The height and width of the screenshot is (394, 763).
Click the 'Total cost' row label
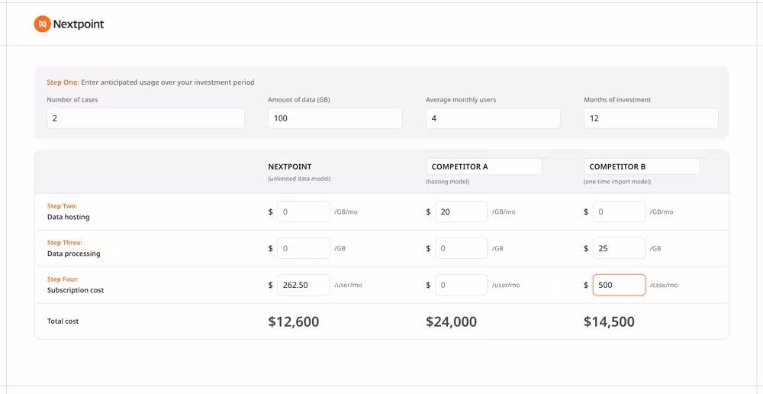(x=63, y=321)
